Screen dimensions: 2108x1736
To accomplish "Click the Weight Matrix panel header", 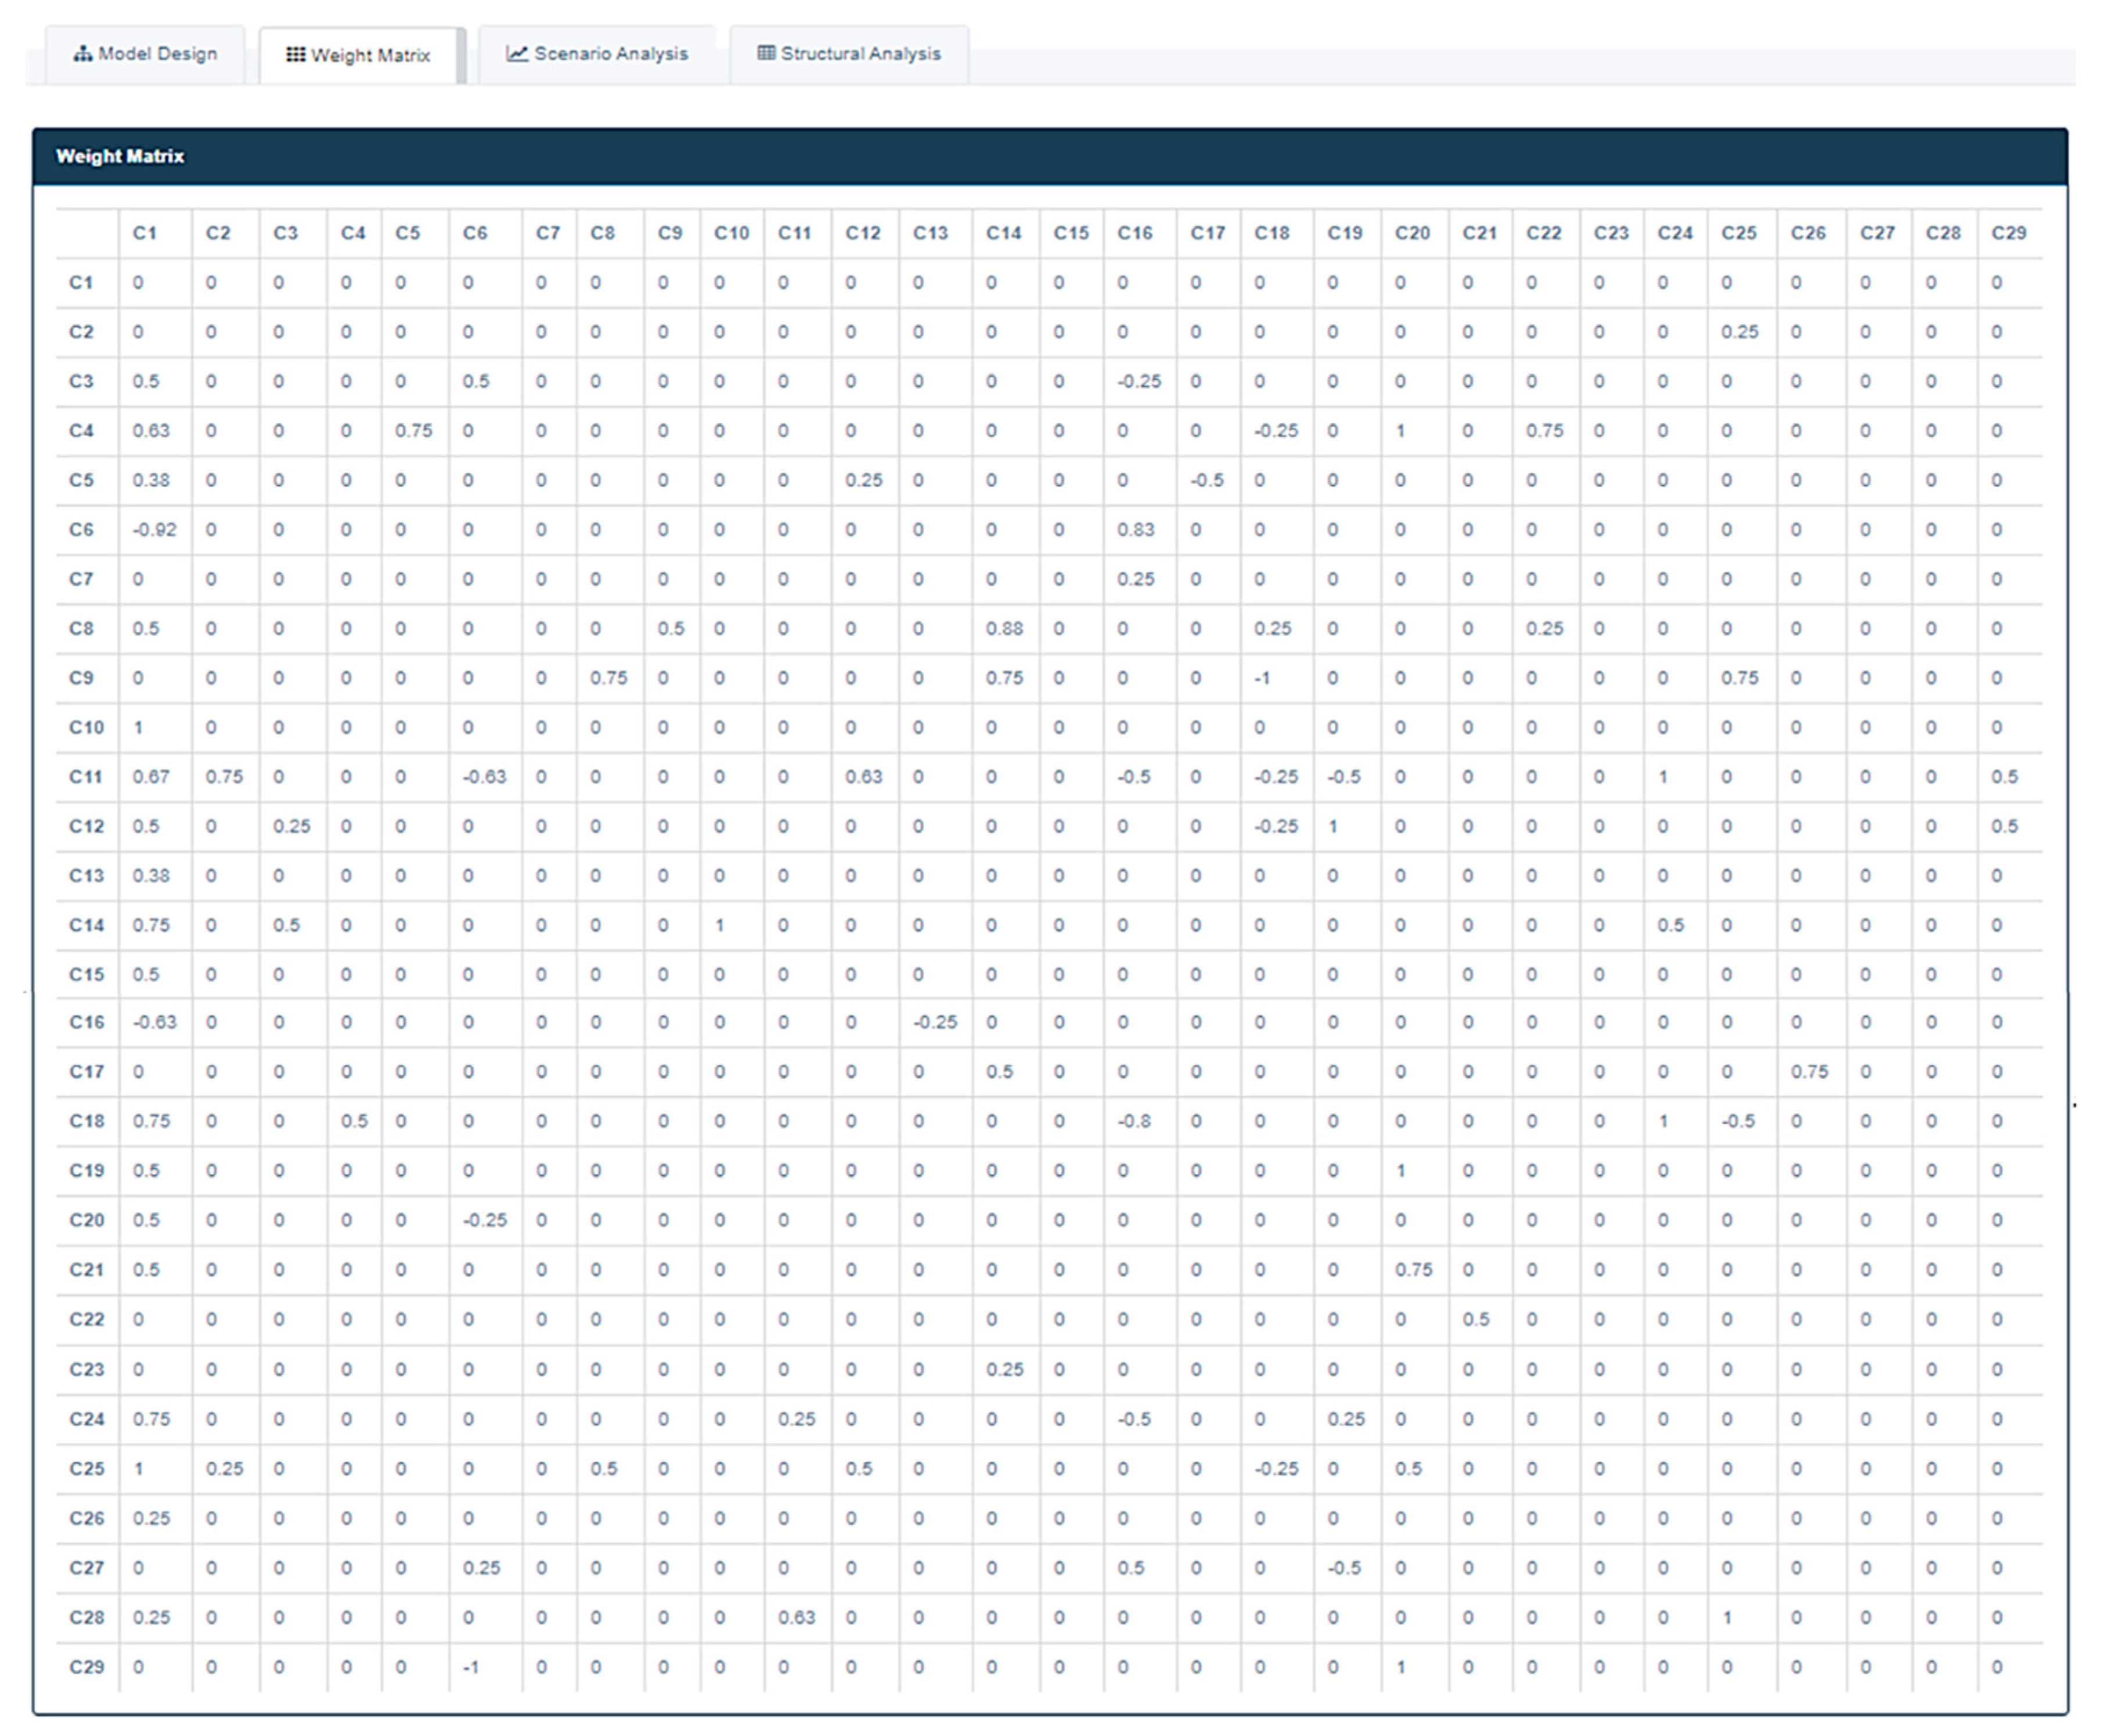I will click(x=1050, y=156).
